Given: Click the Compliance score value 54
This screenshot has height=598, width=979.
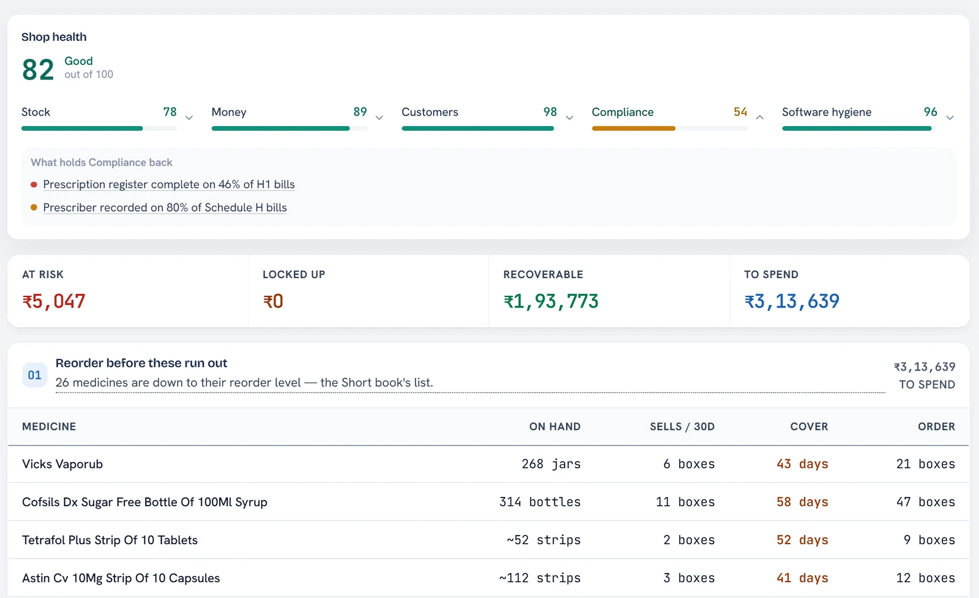Looking at the screenshot, I should pos(740,112).
